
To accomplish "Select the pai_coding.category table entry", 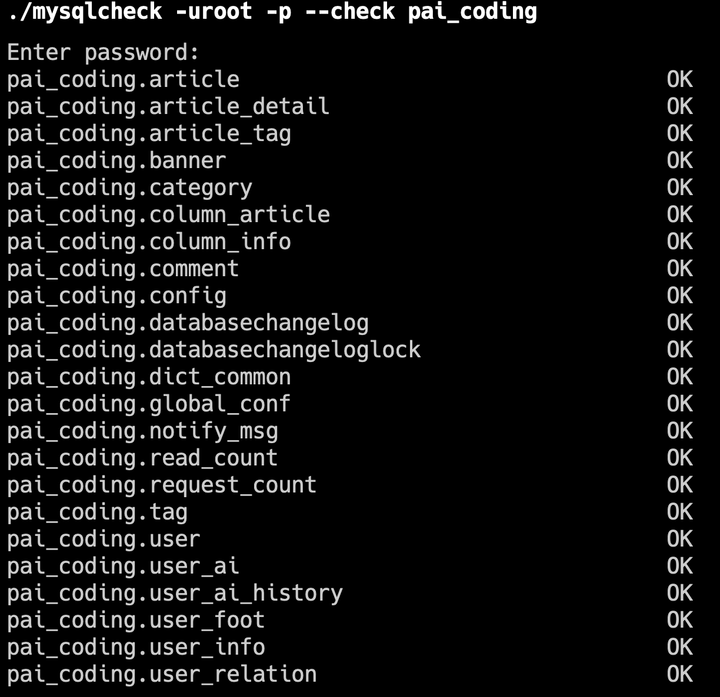I will tap(129, 187).
